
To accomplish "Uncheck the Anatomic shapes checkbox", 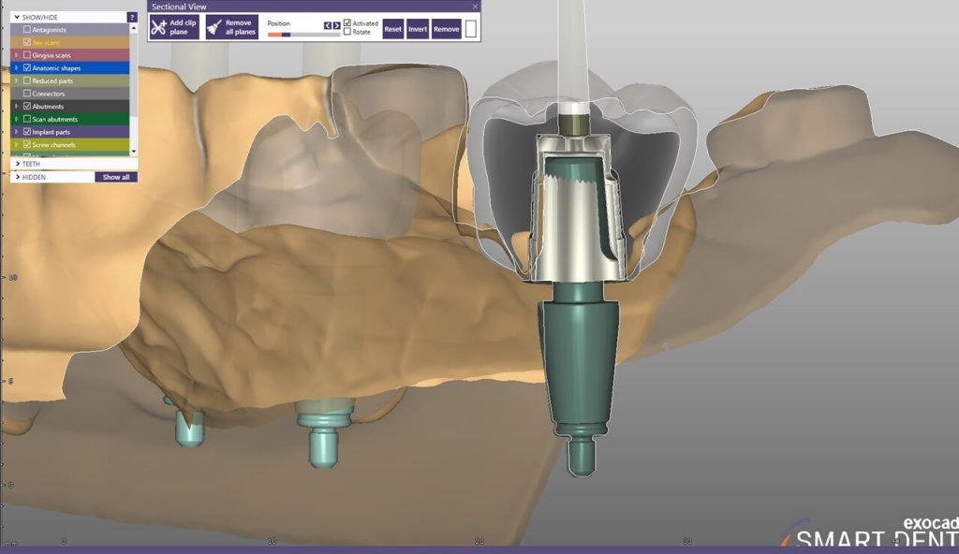I will tap(27, 68).
